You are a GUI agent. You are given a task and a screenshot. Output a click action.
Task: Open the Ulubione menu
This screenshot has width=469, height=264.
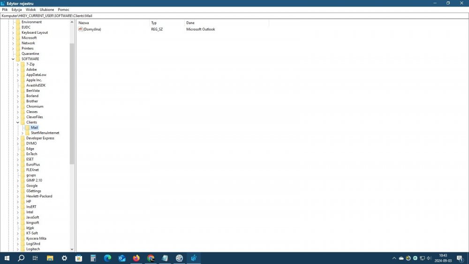[x=46, y=9]
